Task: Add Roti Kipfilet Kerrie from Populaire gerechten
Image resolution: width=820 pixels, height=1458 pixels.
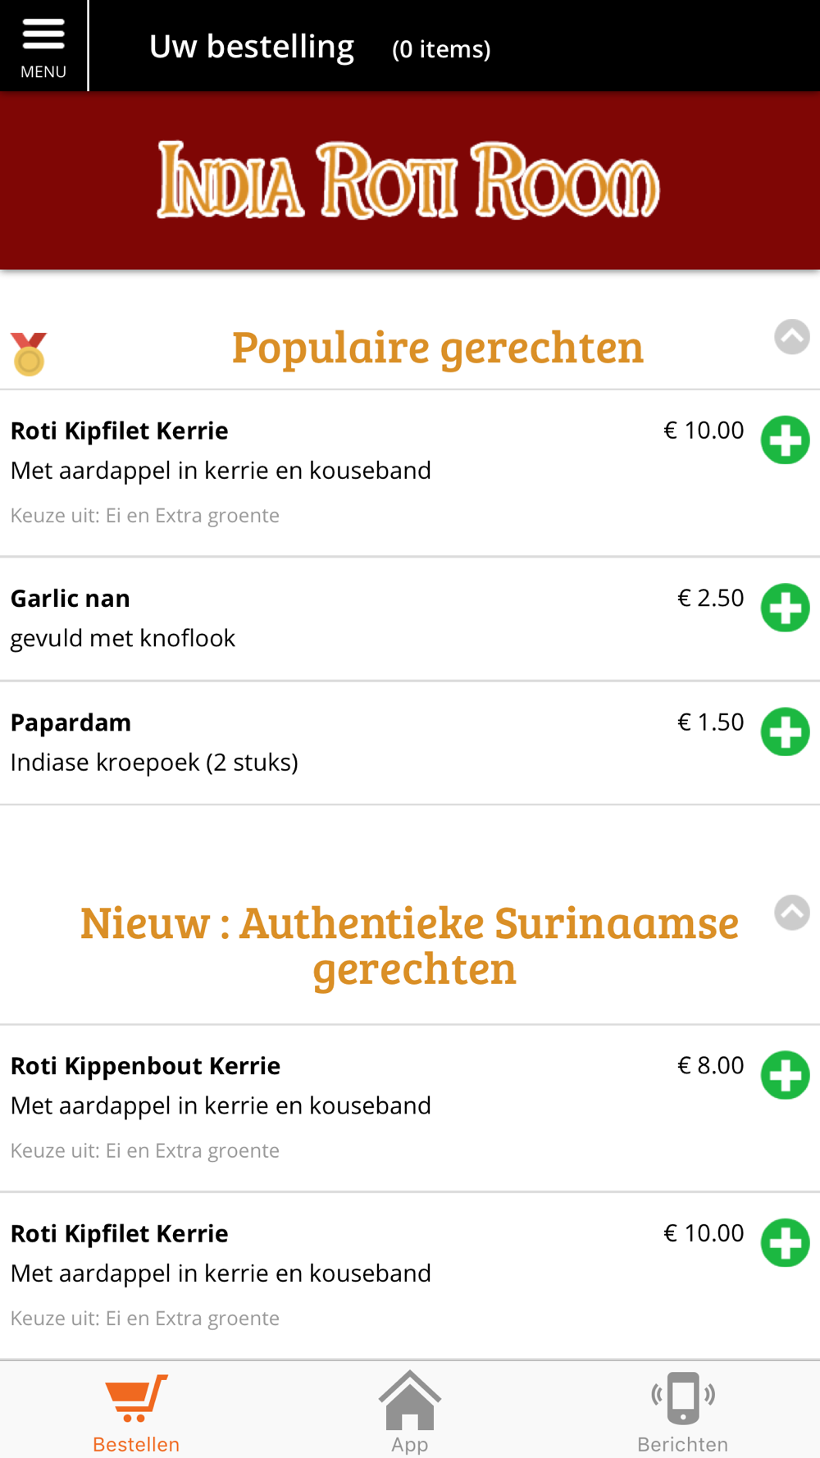Action: click(x=785, y=440)
